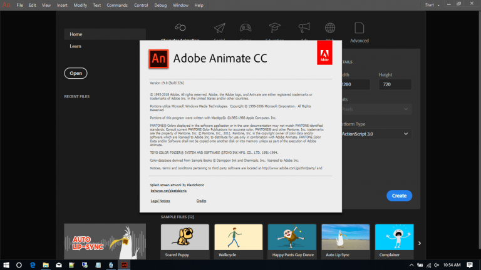
Task: Open the Credits link
Action: pyautogui.click(x=201, y=201)
